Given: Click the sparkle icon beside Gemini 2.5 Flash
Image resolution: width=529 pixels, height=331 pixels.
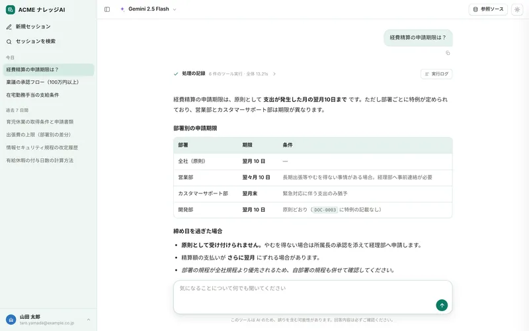Looking at the screenshot, I should point(122,9).
